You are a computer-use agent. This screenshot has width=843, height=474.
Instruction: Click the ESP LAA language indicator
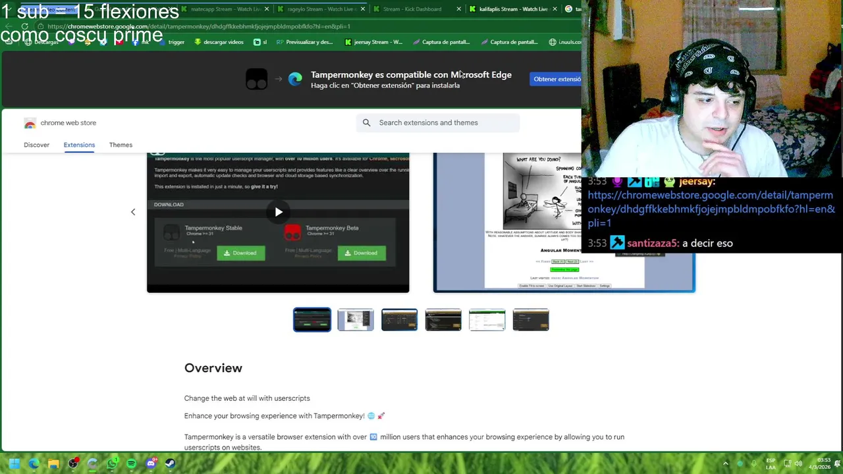[x=771, y=463]
